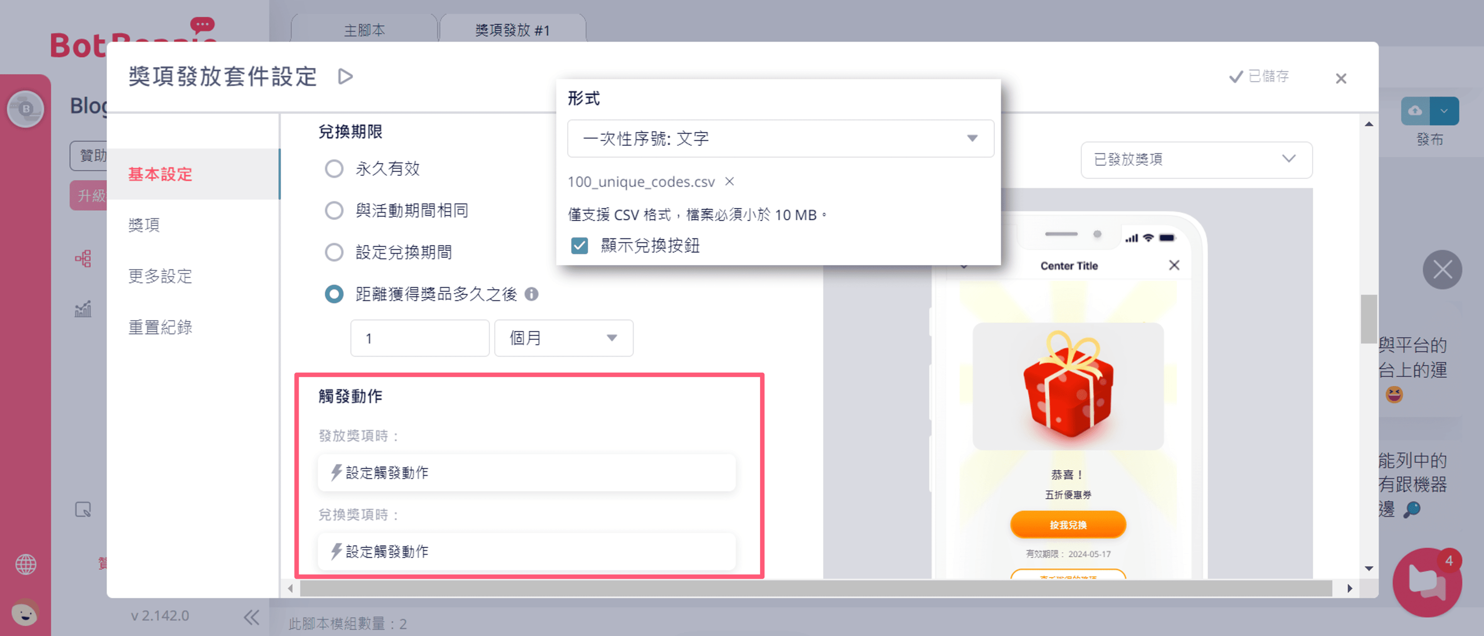The width and height of the screenshot is (1484, 636).
Task: Switch to the 獎項 settings tab
Action: (x=144, y=225)
